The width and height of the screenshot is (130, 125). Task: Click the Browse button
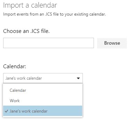112,43
